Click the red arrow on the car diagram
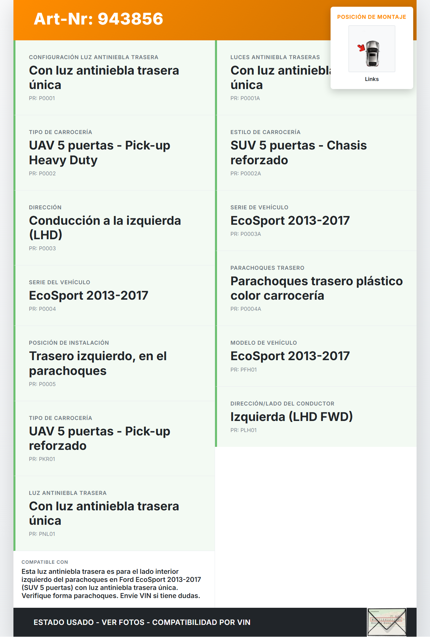 [361, 48]
